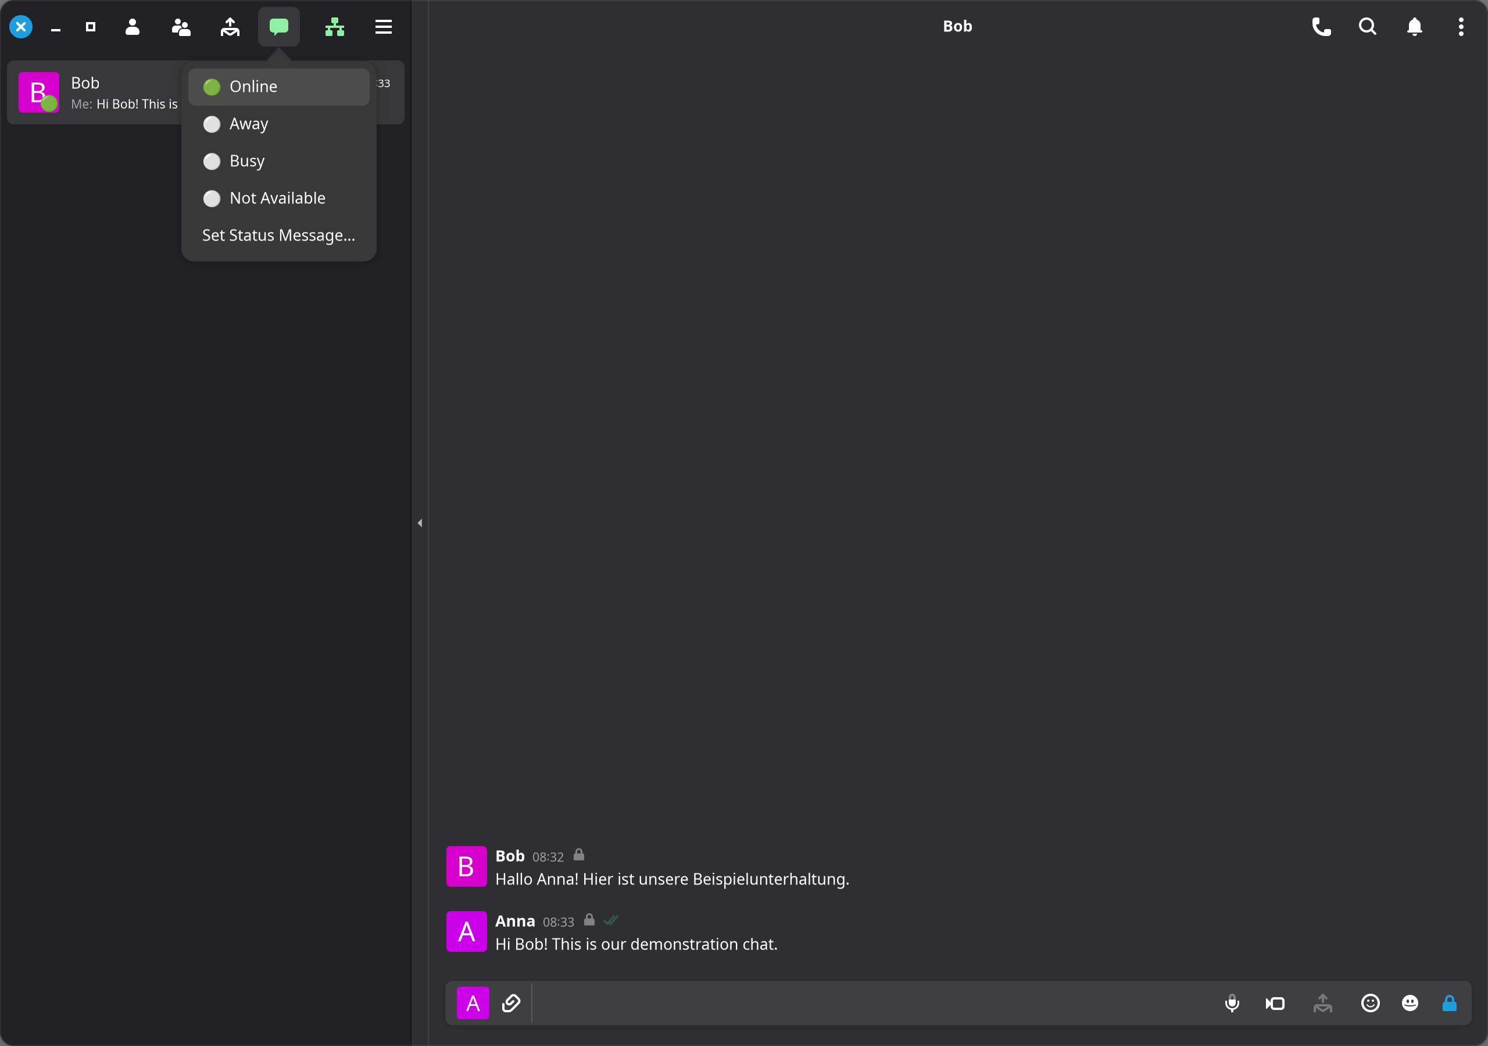Click the Bob title in the header

click(957, 27)
